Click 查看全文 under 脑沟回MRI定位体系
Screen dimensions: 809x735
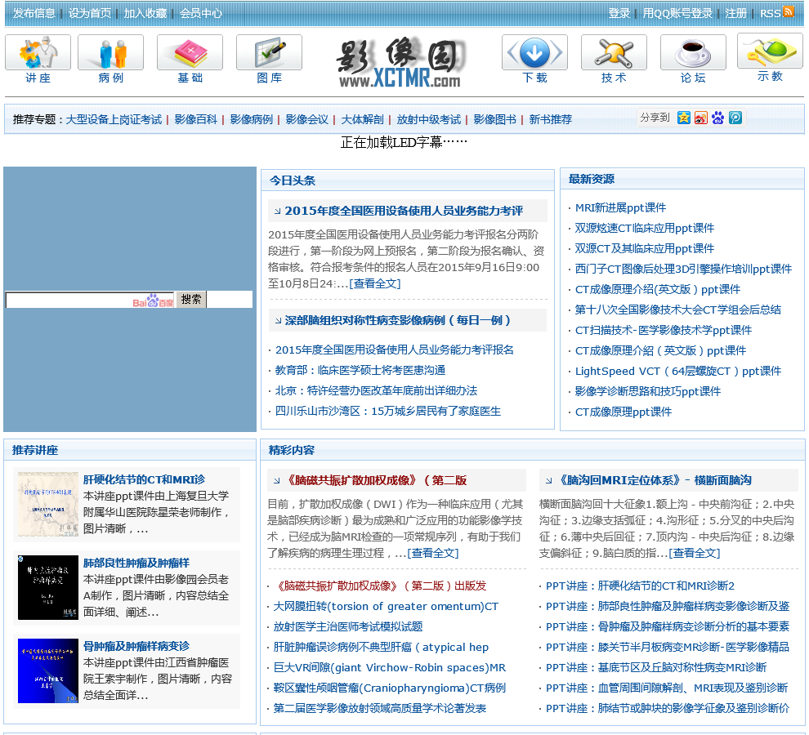click(695, 553)
